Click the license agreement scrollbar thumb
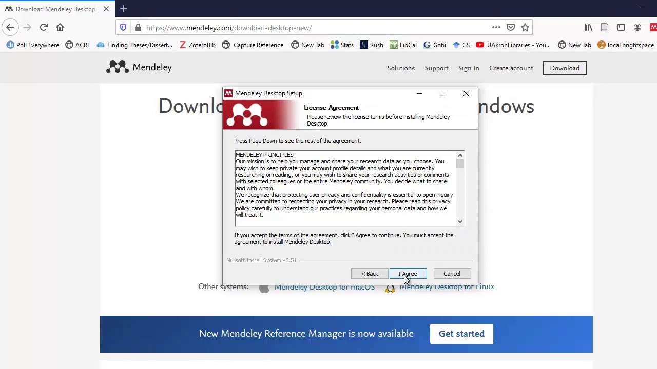Viewport: 657px width, 369px height. (460, 163)
